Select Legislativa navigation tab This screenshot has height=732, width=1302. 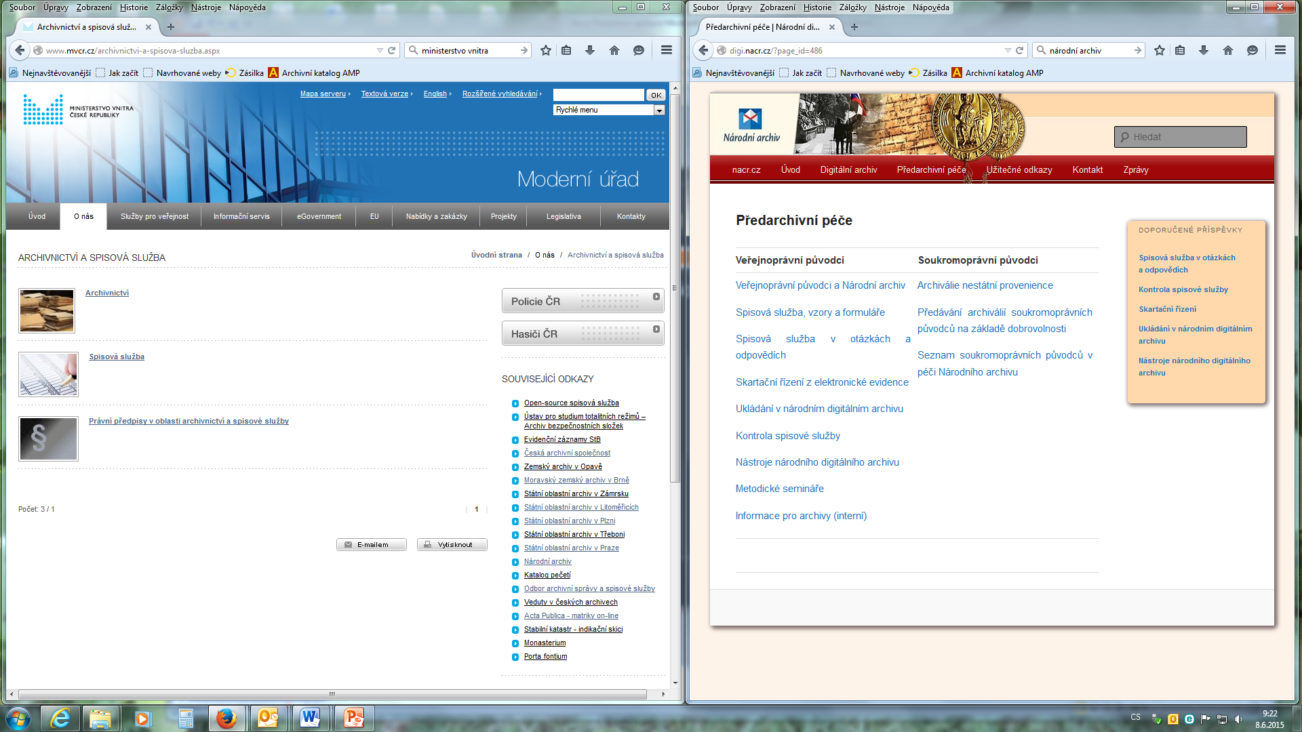(564, 216)
